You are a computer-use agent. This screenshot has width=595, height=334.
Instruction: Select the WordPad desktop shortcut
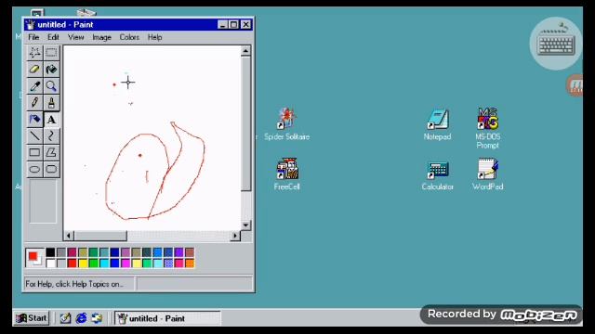[487, 174]
